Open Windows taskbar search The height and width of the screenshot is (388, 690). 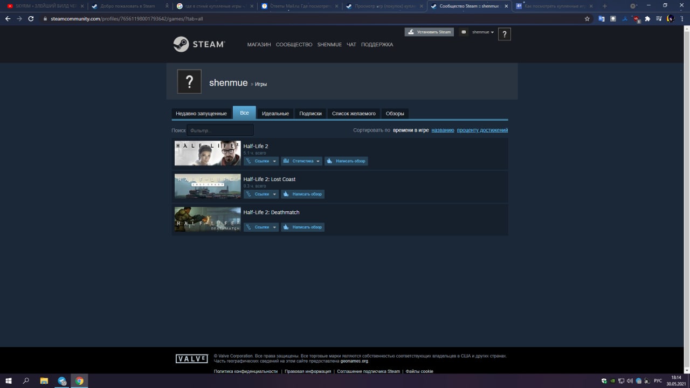click(x=26, y=380)
